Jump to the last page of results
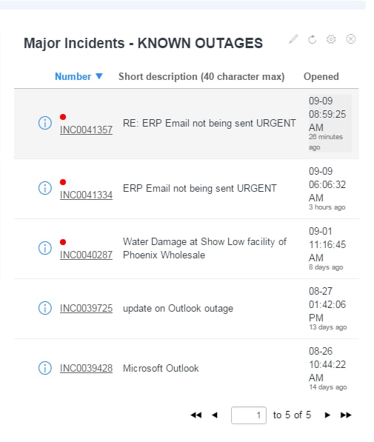This screenshot has width=374, height=442. click(x=346, y=415)
